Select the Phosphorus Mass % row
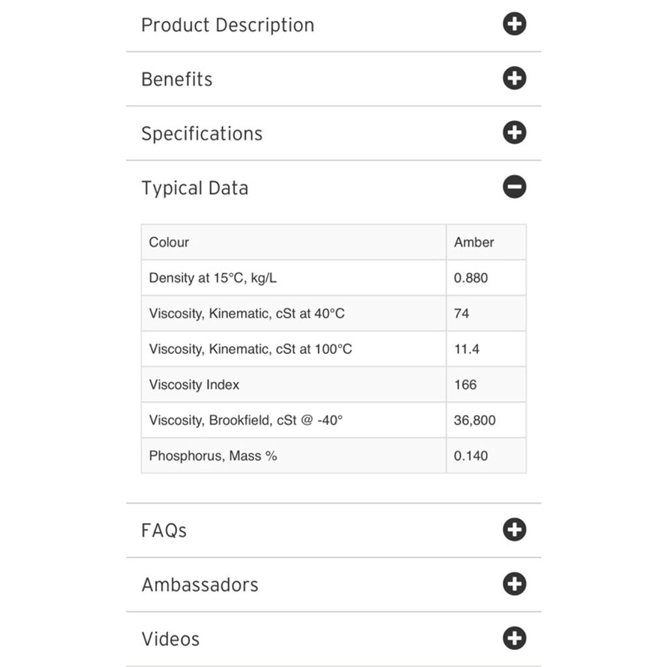 pos(333,455)
